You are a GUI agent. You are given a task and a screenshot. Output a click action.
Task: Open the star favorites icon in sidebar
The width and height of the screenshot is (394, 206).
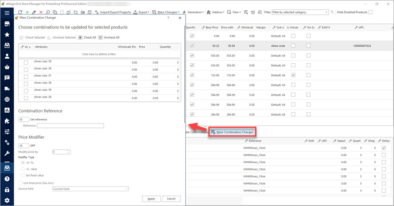tap(7, 34)
